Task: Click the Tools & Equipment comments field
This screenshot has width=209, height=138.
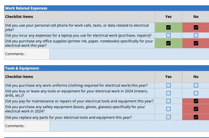Action: 129,126
